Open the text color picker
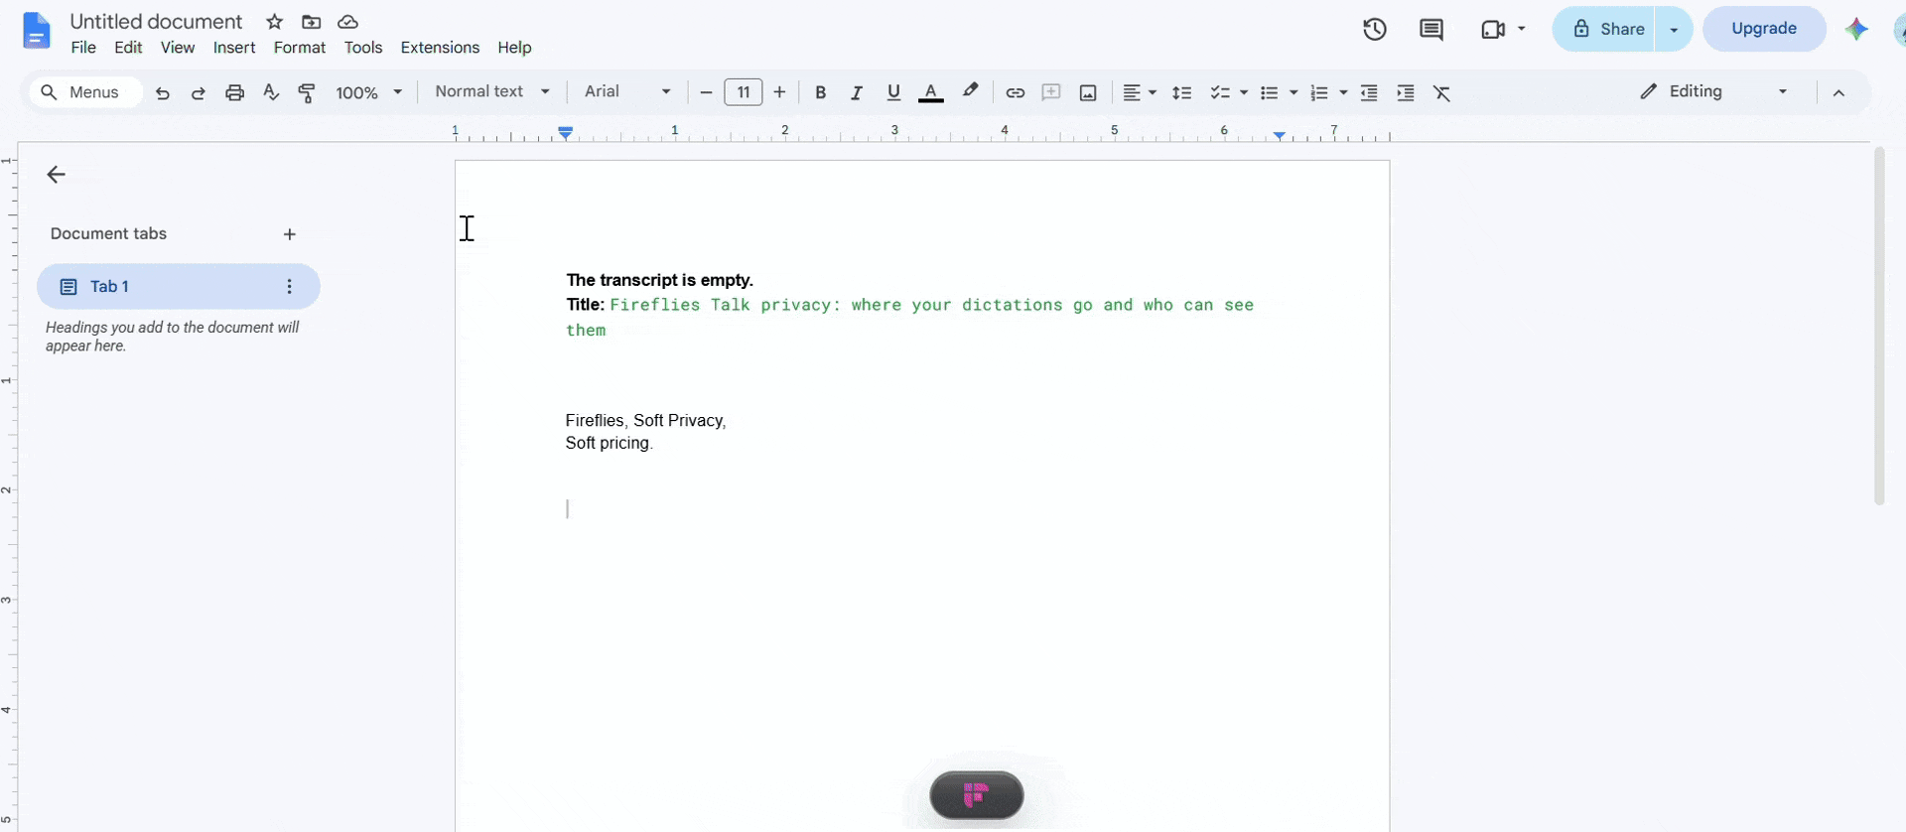The image size is (1906, 832). pos(930,92)
